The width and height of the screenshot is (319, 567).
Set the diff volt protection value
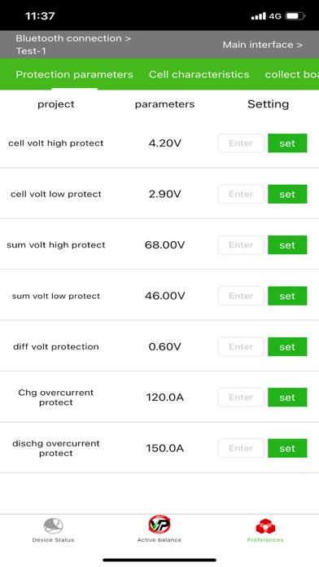tap(287, 347)
